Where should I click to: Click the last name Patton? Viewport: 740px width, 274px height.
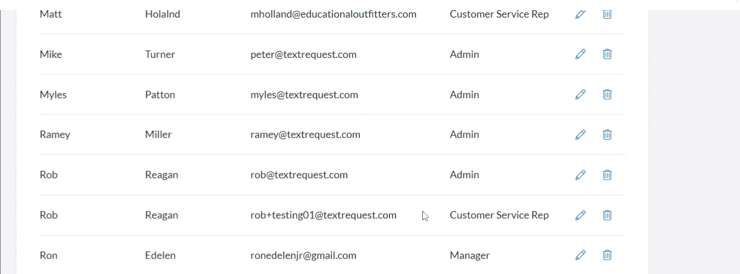pyautogui.click(x=160, y=95)
